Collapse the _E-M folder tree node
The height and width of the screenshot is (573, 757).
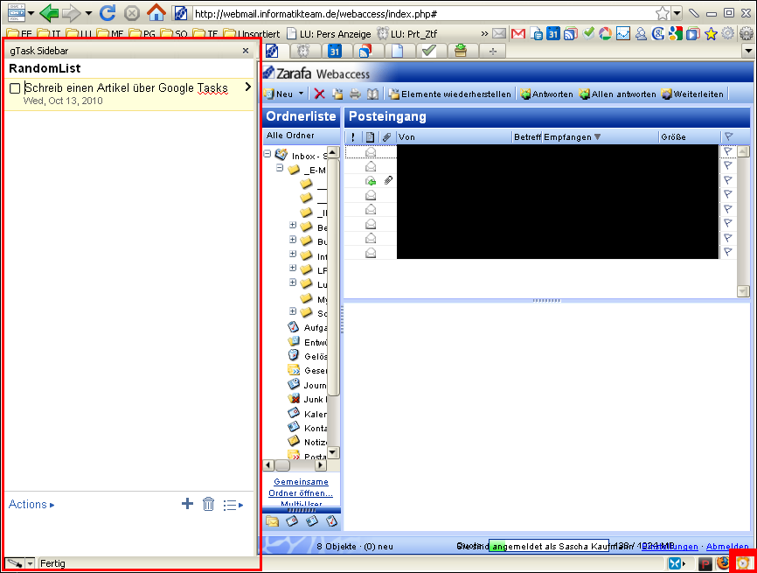coord(280,168)
